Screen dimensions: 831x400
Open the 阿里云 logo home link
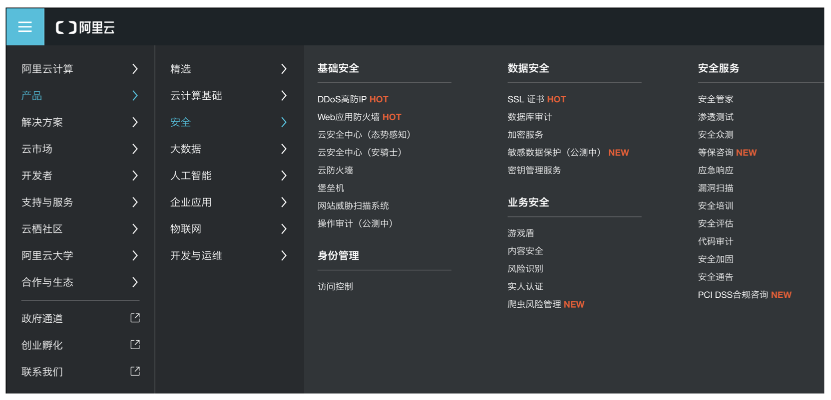pyautogui.click(x=85, y=27)
